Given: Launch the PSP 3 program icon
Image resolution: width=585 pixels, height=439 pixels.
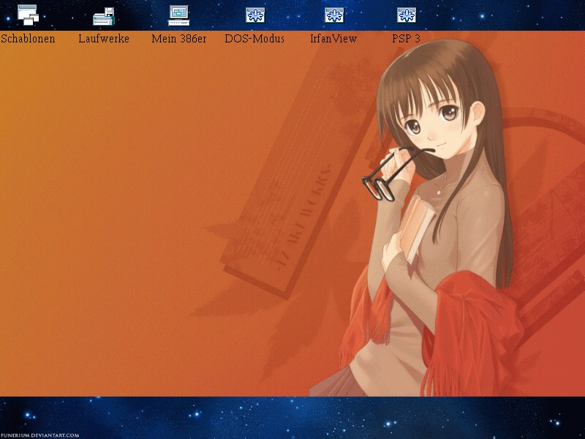Looking at the screenshot, I should tap(406, 15).
